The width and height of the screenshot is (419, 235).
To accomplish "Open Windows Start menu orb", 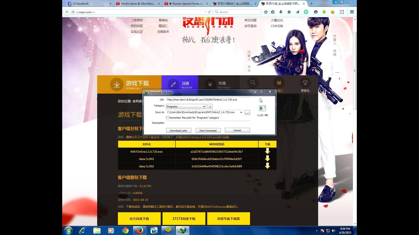I will coord(68,230).
